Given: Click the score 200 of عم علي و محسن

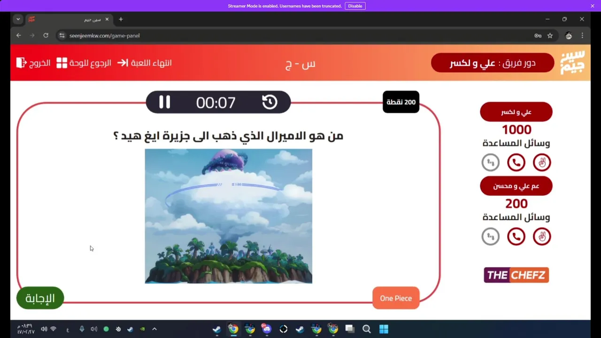Looking at the screenshot, I should (x=516, y=204).
